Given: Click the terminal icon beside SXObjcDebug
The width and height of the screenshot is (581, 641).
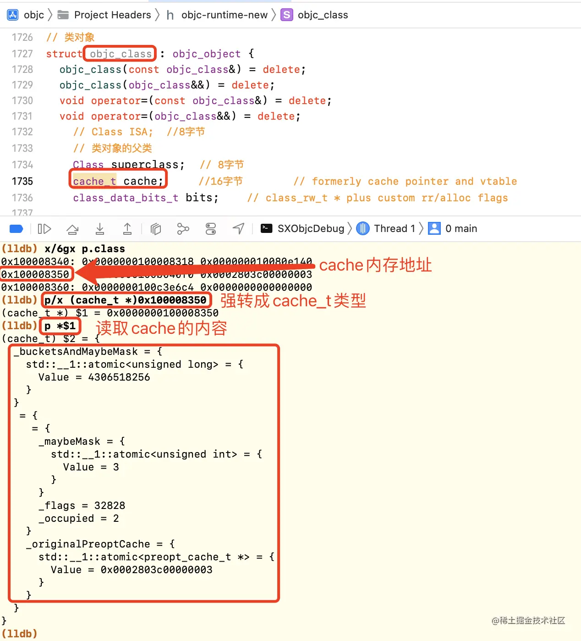Looking at the screenshot, I should tap(266, 228).
